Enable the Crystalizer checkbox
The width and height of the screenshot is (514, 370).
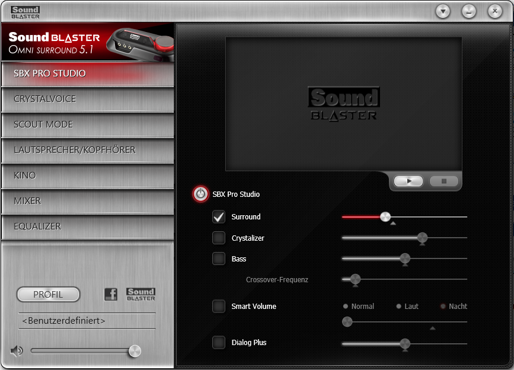click(219, 238)
